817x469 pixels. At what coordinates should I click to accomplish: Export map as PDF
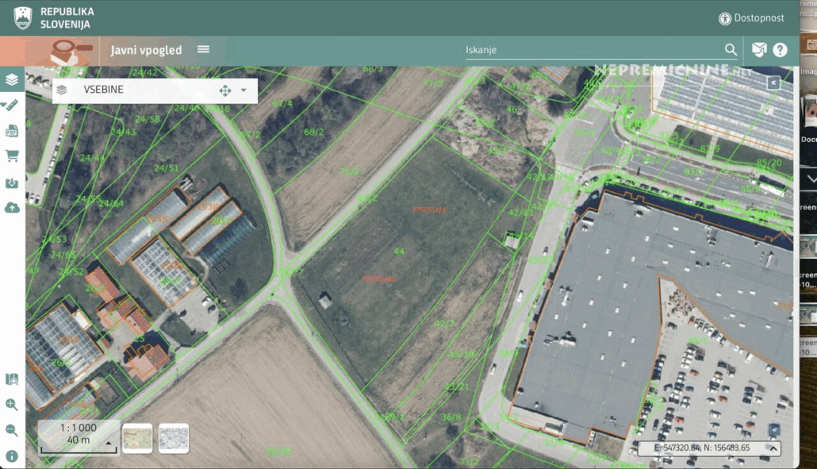point(11,131)
